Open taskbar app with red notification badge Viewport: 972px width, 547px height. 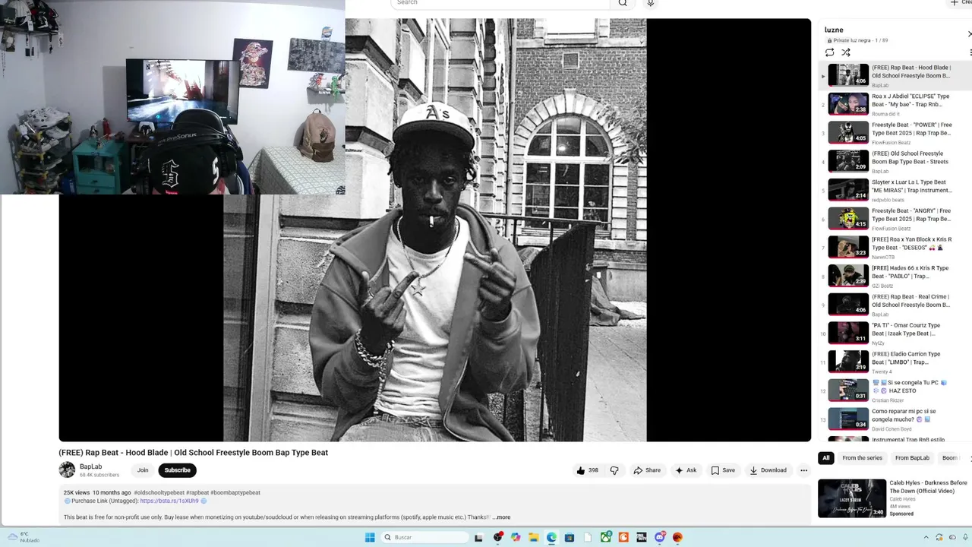[x=498, y=537]
